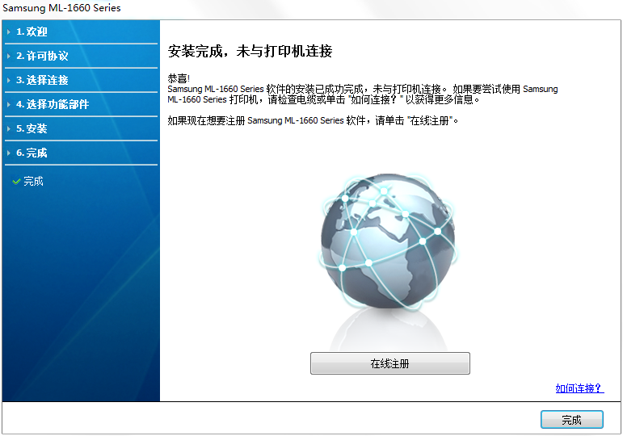
Task: Click the arrow beside 2. 许可协议 step
Action: pyautogui.click(x=9, y=57)
